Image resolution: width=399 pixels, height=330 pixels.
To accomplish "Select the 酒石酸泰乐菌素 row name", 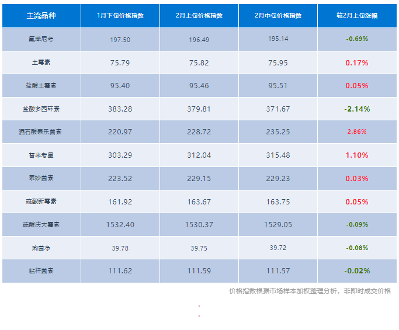I will [40, 132].
